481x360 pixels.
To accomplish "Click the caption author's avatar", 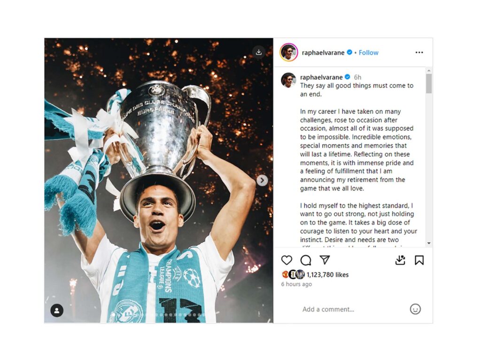I will [288, 80].
